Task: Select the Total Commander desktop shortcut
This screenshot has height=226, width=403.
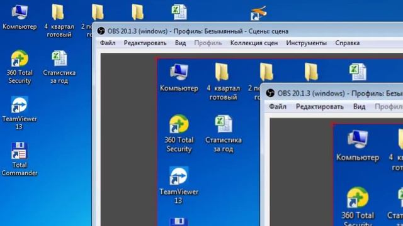Action: (20, 159)
